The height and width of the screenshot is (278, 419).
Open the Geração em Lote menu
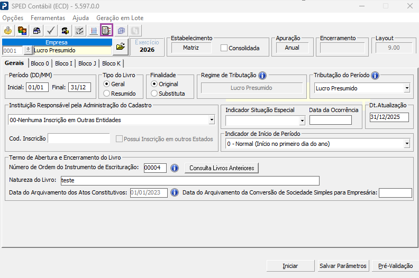[120, 18]
